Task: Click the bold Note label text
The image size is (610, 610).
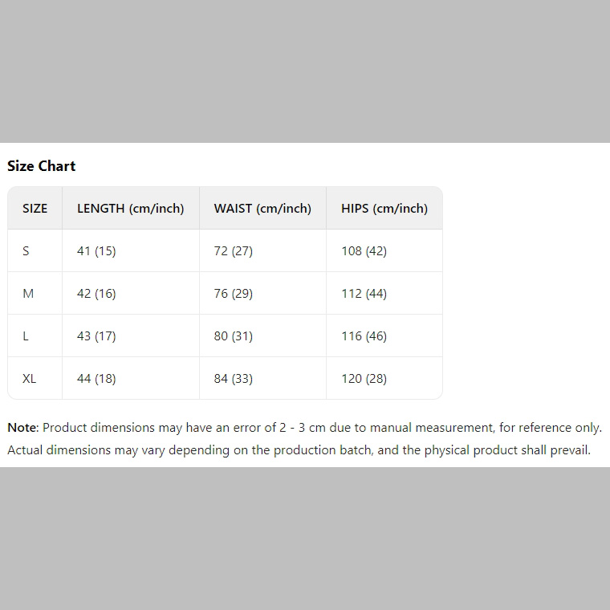Action: pos(22,428)
